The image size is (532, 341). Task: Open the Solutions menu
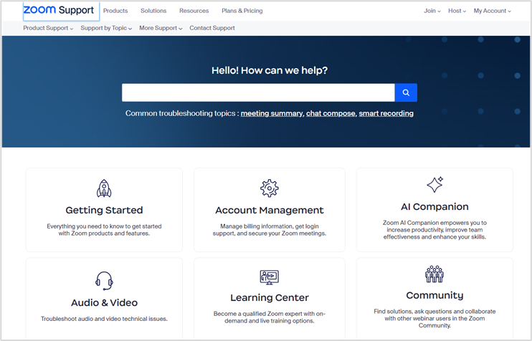[153, 11]
